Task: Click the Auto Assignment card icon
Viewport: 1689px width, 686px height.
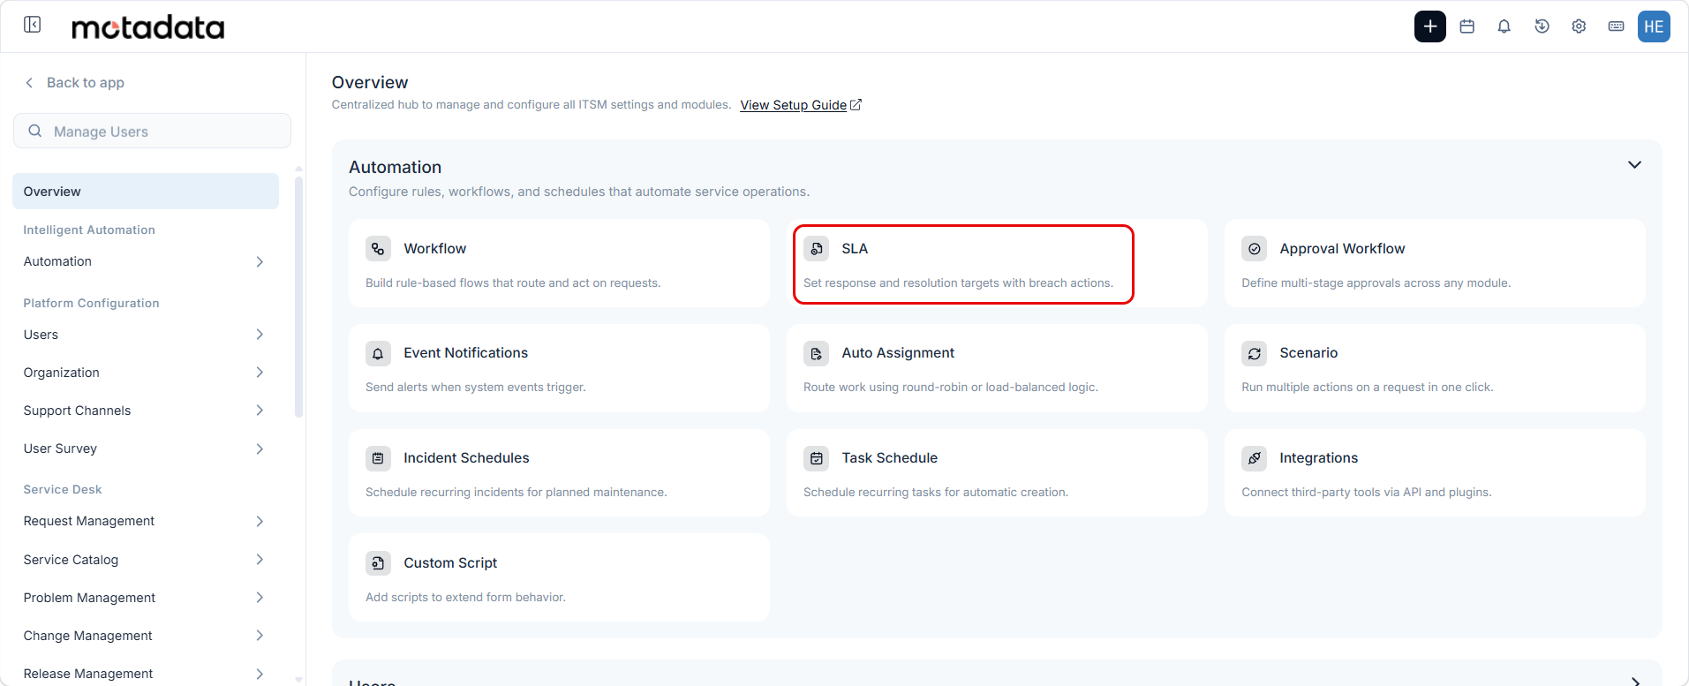Action: pyautogui.click(x=816, y=353)
